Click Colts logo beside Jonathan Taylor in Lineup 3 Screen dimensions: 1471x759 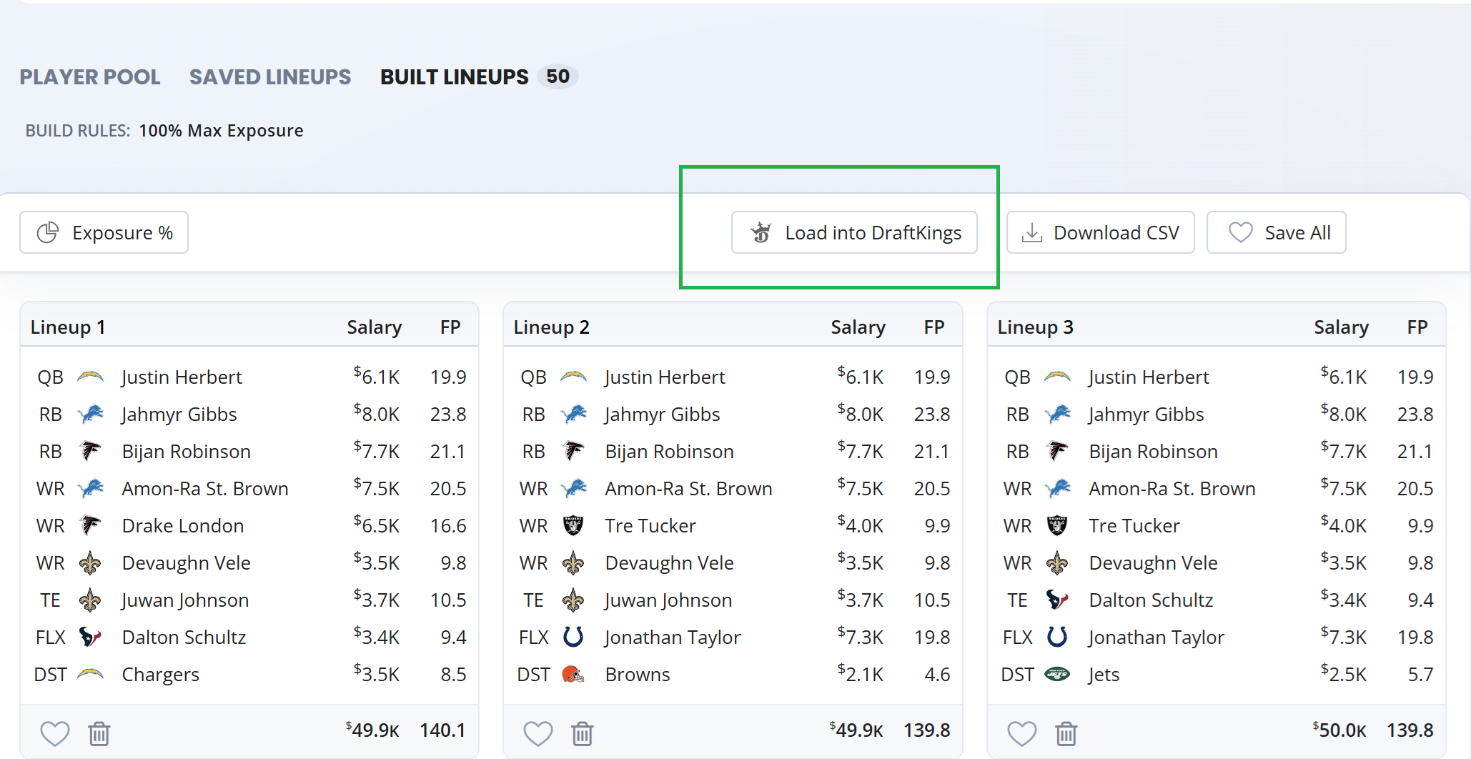point(1057,637)
